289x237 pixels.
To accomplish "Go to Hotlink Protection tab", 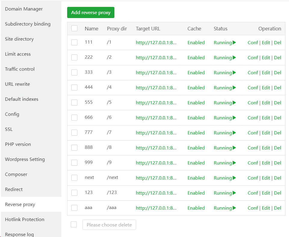I will [x=25, y=220].
